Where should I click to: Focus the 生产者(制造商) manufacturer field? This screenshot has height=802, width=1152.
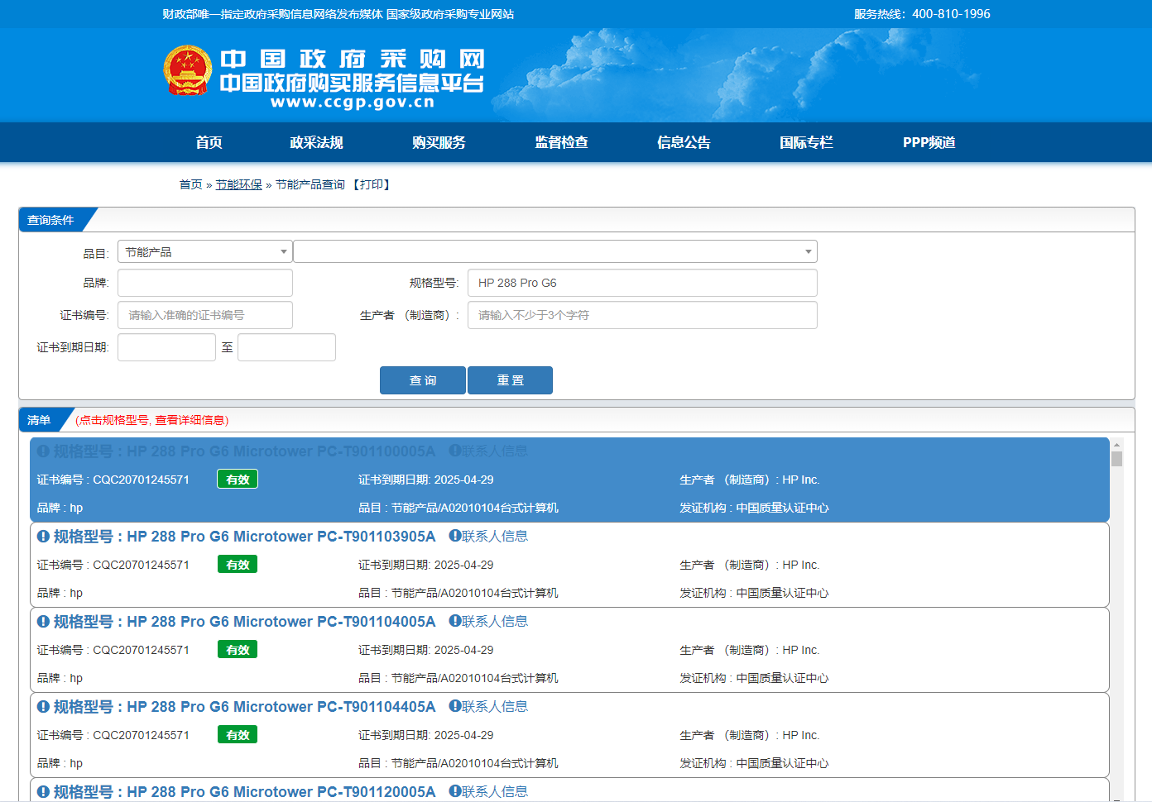coord(642,315)
